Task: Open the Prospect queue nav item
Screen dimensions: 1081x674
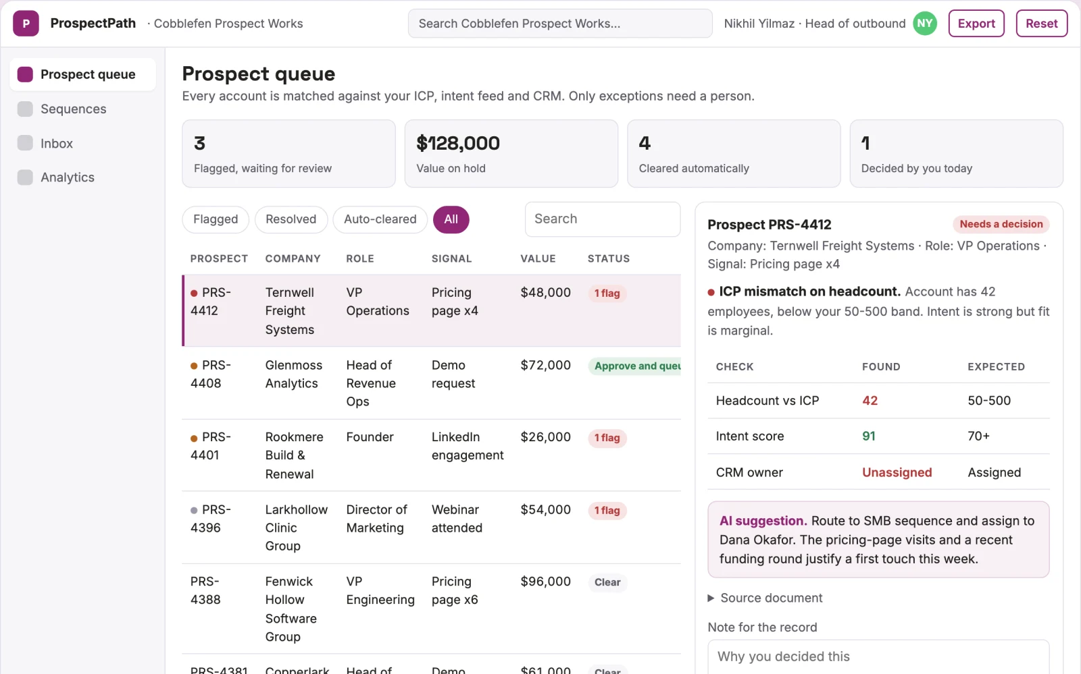Action: [82, 74]
